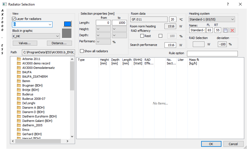Select the BAUFA_DIATHERM folder icon
Screen dimensions: 247x149
[19, 77]
